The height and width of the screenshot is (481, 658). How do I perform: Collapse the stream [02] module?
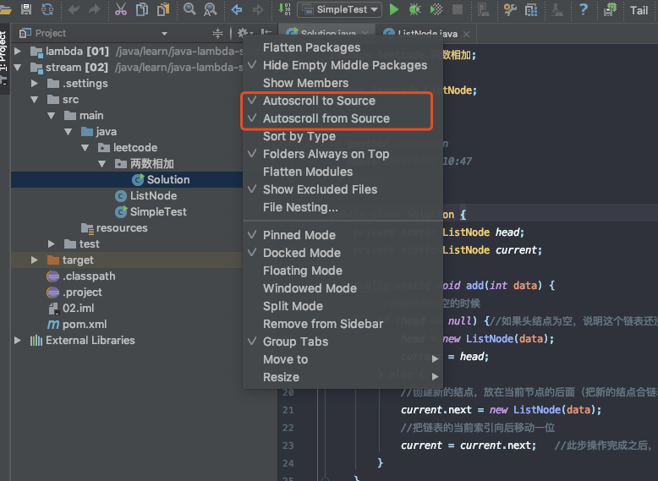(18, 67)
